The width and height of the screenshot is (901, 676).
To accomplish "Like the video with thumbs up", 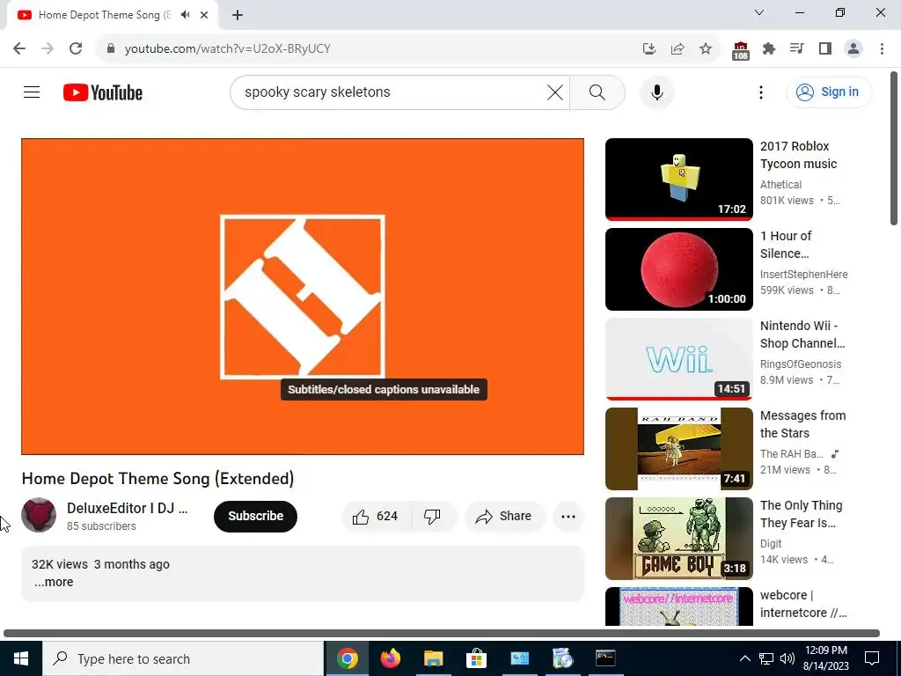I will pyautogui.click(x=377, y=516).
